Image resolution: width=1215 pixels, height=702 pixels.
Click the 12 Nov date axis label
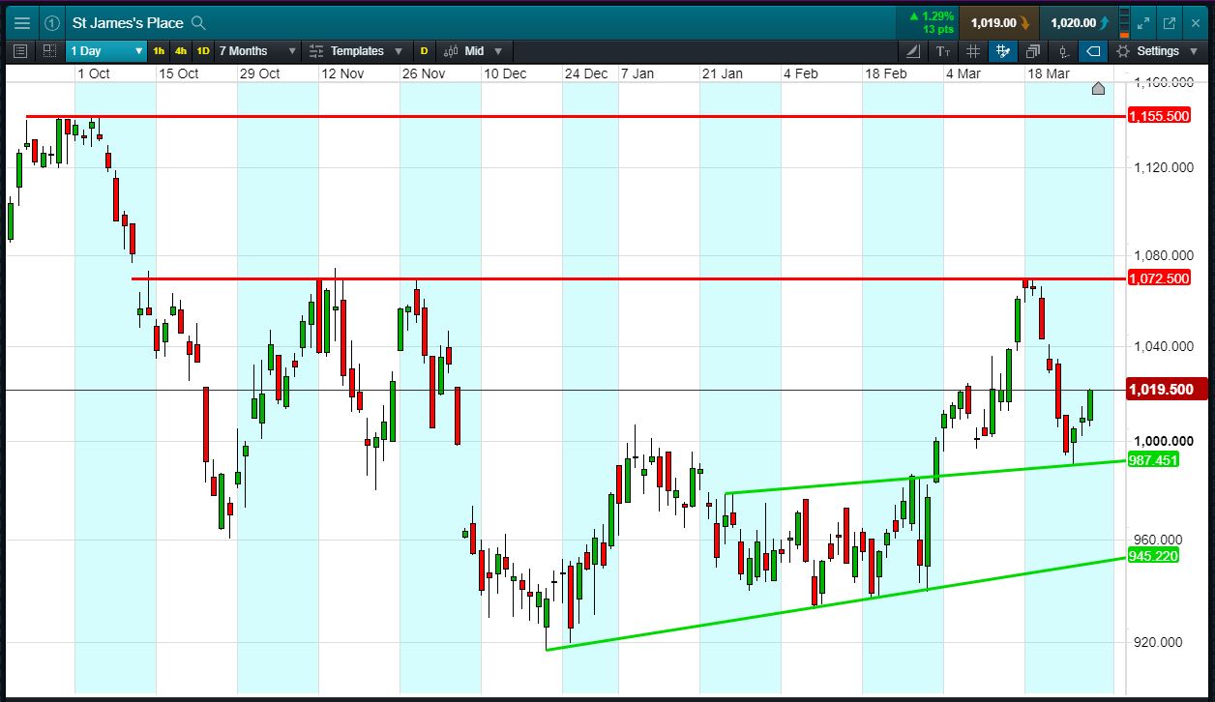click(x=341, y=73)
